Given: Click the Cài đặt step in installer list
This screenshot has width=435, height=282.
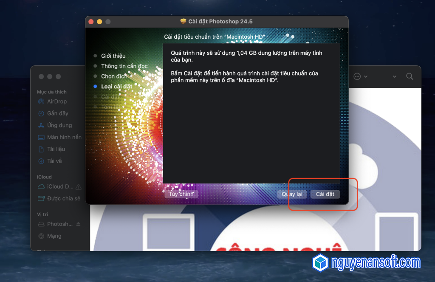Looking at the screenshot, I should [110, 96].
